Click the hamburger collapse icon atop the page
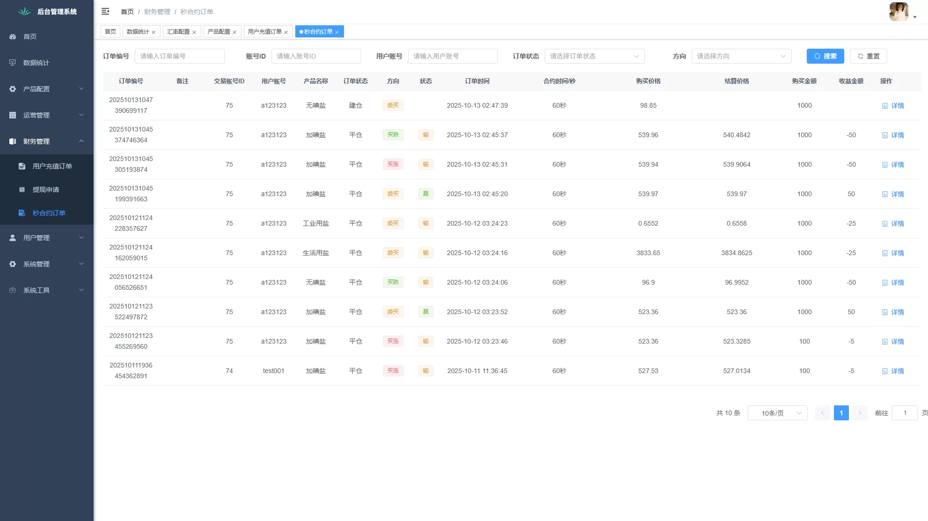 pos(105,11)
